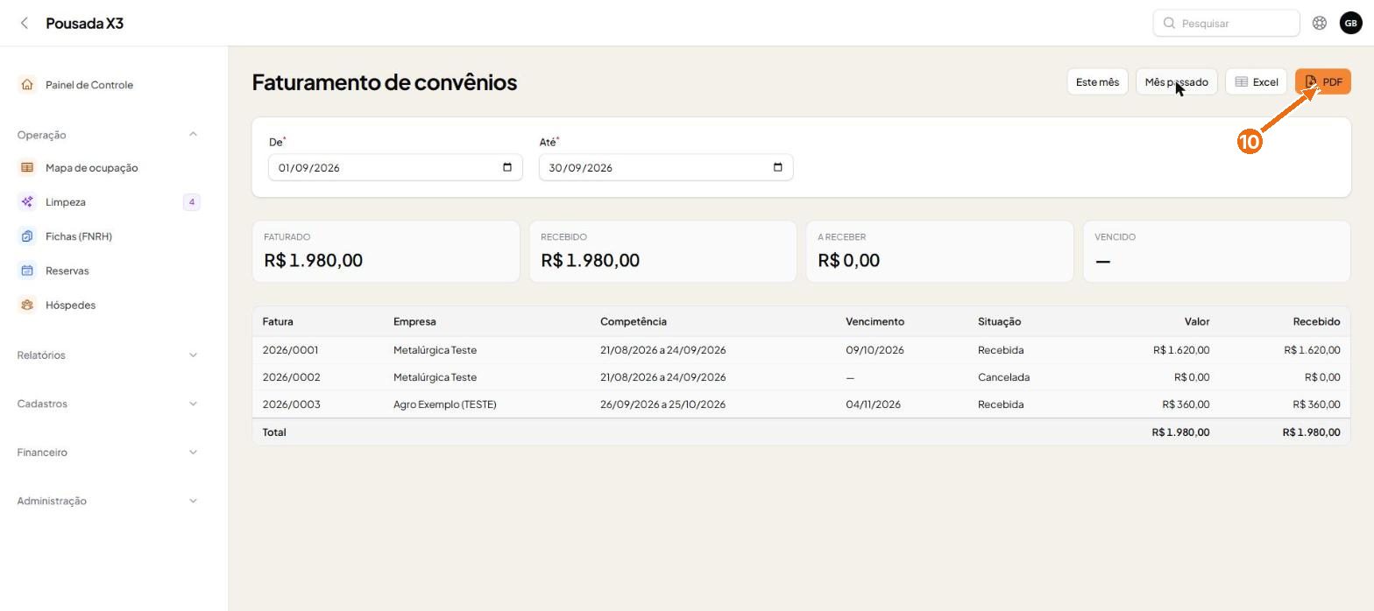
Task: Click the Painel de Controle house icon
Action: point(27,85)
